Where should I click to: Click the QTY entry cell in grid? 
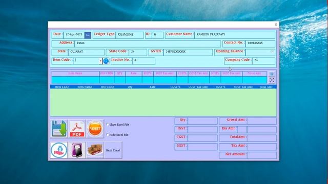pos(120,80)
